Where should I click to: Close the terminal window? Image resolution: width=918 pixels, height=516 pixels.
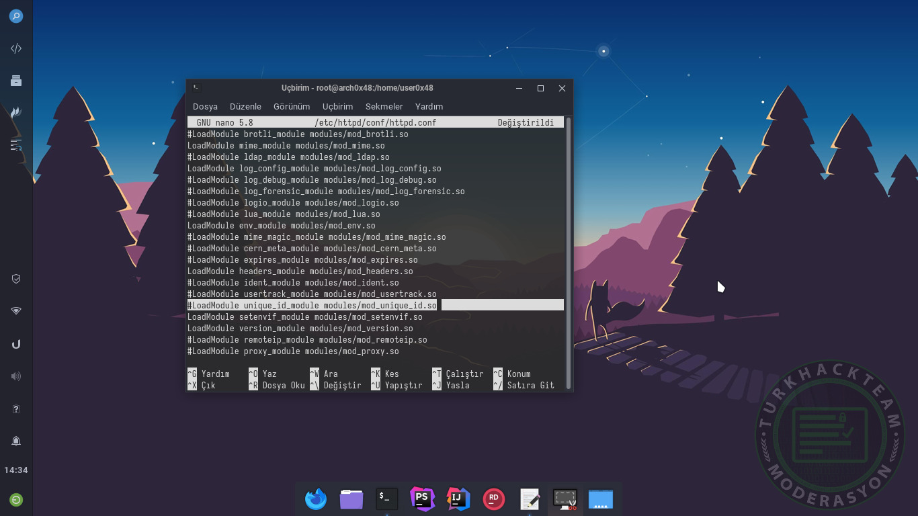pyautogui.click(x=562, y=88)
